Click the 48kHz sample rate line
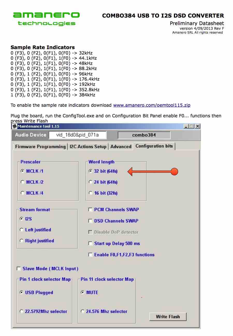The image size is (233, 336). 52,63
